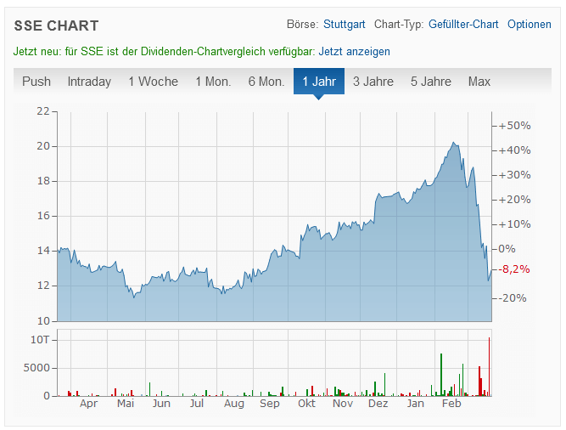This screenshot has height=430, width=566.
Task: Click the Chart-Typ: label
Action: (399, 24)
